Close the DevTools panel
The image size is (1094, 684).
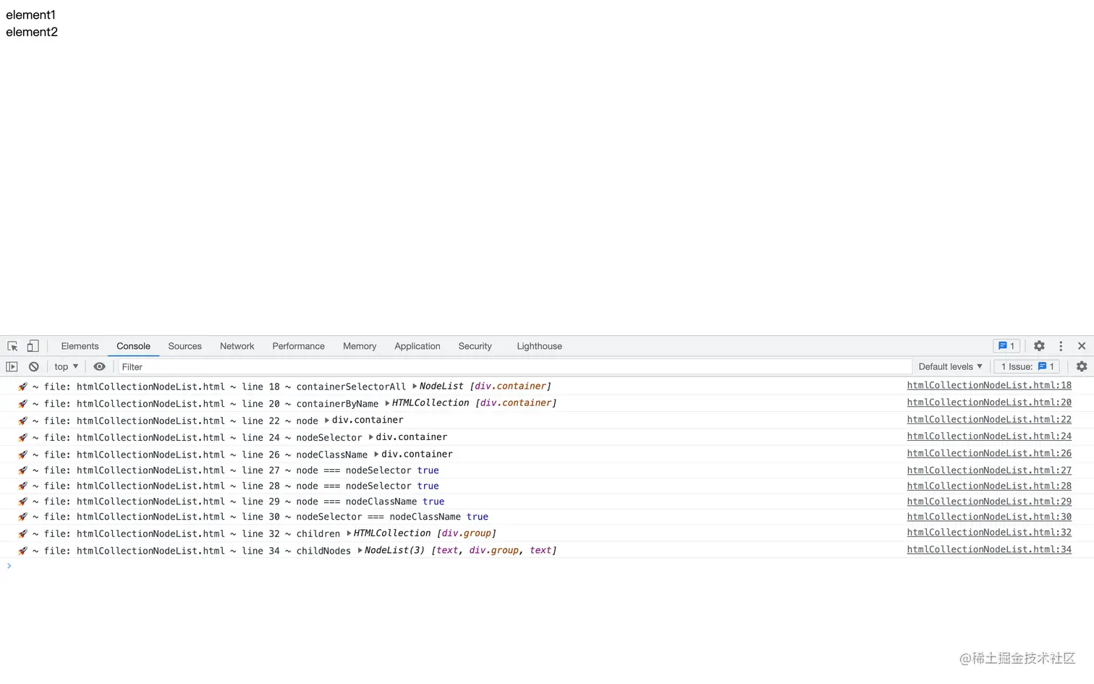[x=1082, y=346]
